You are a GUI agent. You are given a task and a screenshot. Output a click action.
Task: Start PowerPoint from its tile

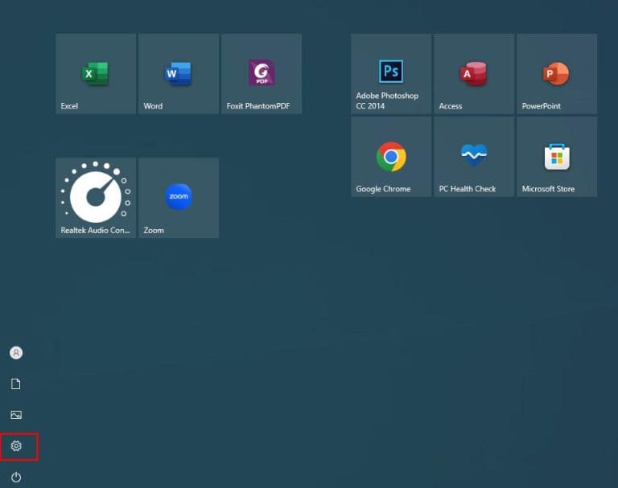[x=557, y=74]
